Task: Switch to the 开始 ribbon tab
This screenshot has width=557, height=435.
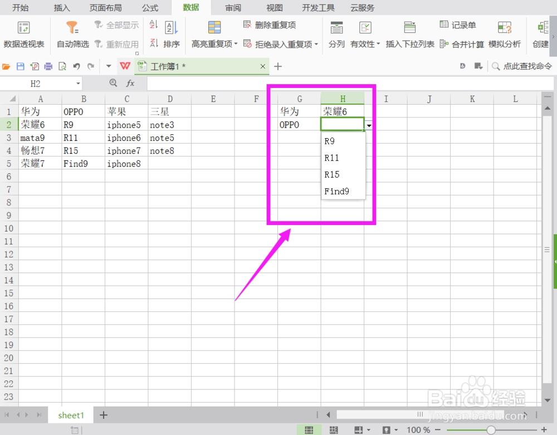Action: [20, 8]
